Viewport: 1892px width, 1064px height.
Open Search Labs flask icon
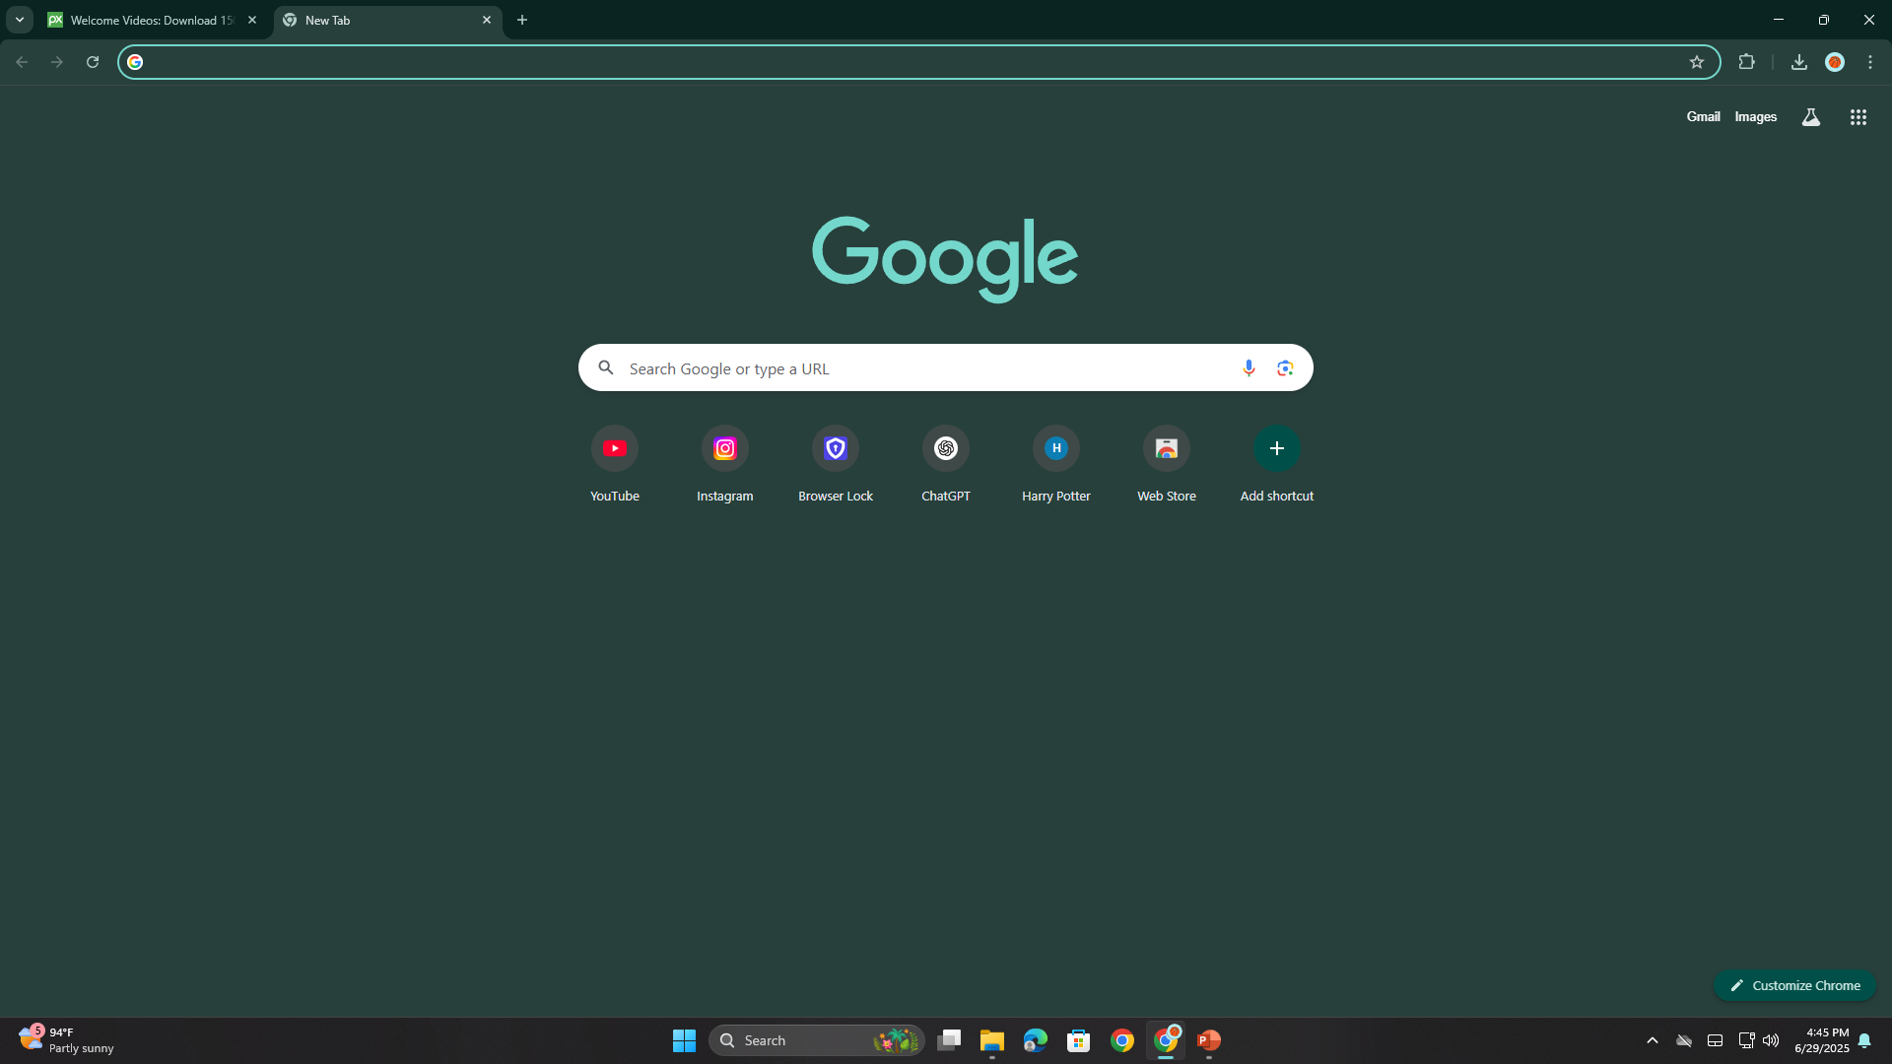tap(1811, 117)
